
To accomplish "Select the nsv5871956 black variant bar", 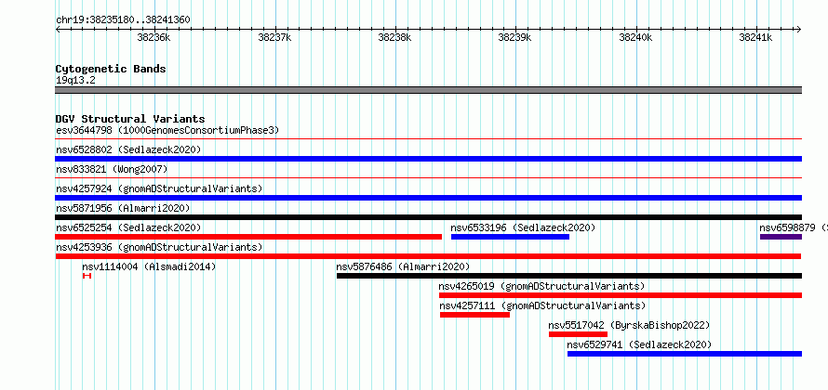I will point(428,217).
